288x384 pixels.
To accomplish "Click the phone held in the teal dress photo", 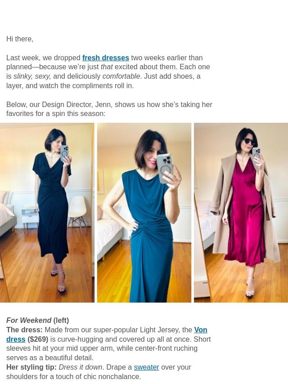I will (x=165, y=168).
